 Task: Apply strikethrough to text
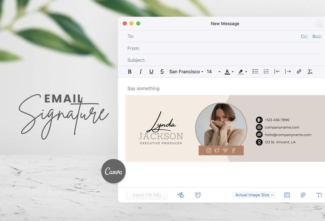click(x=162, y=72)
